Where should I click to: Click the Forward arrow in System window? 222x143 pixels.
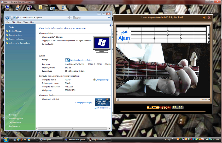[11, 18]
